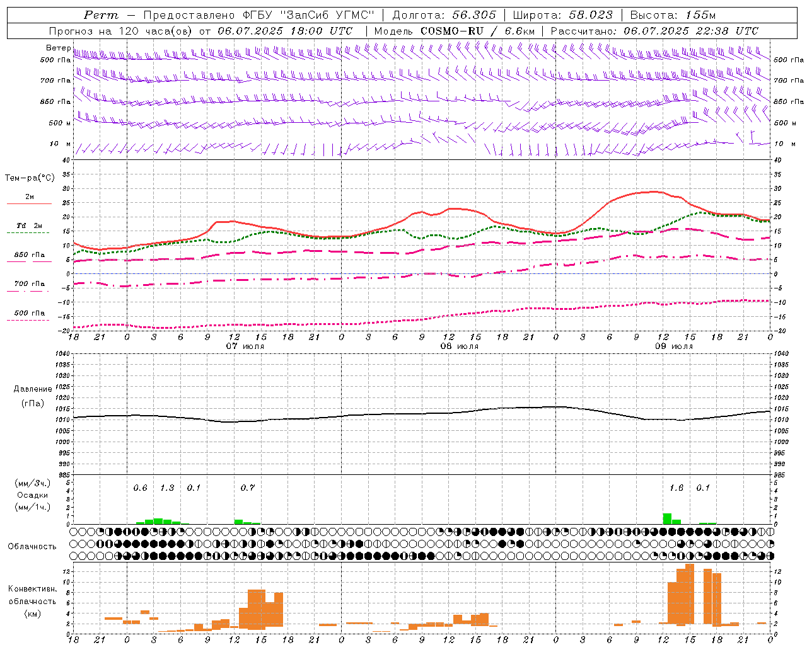
Task: Click the Тем-ра(°C) axis title
Action: tap(30, 178)
